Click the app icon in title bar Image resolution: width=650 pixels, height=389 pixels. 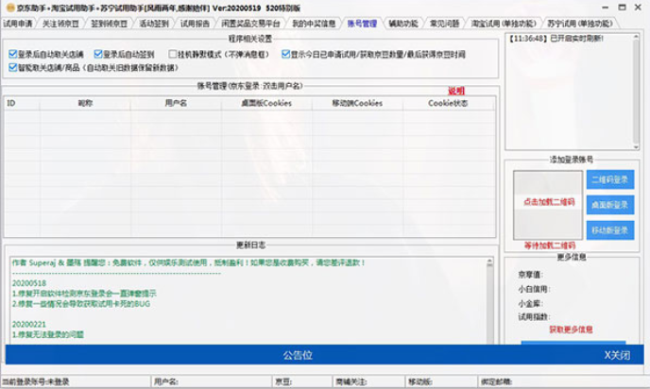click(x=10, y=8)
